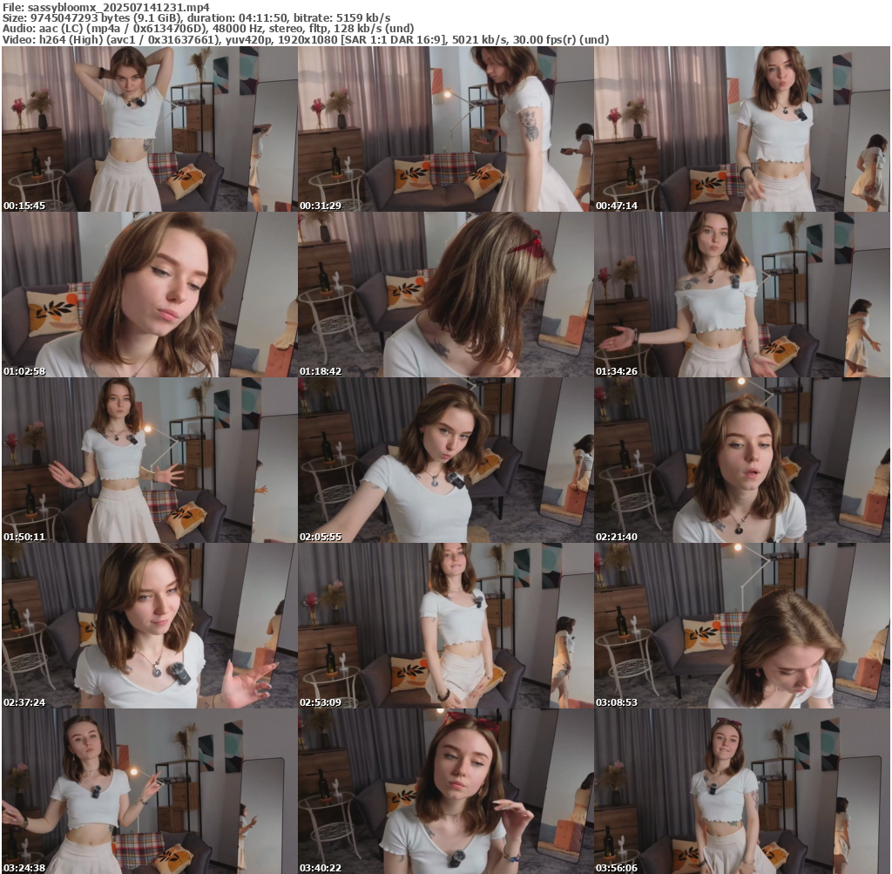This screenshot has width=892, height=874.
Task: Click the final thumbnail at 03:56:06
Action: [x=742, y=791]
